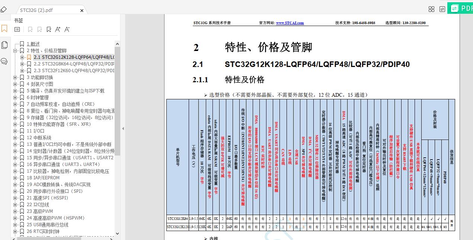Click the bookmark panel scroll-down arrow
473x240 pixels.
click(118, 233)
